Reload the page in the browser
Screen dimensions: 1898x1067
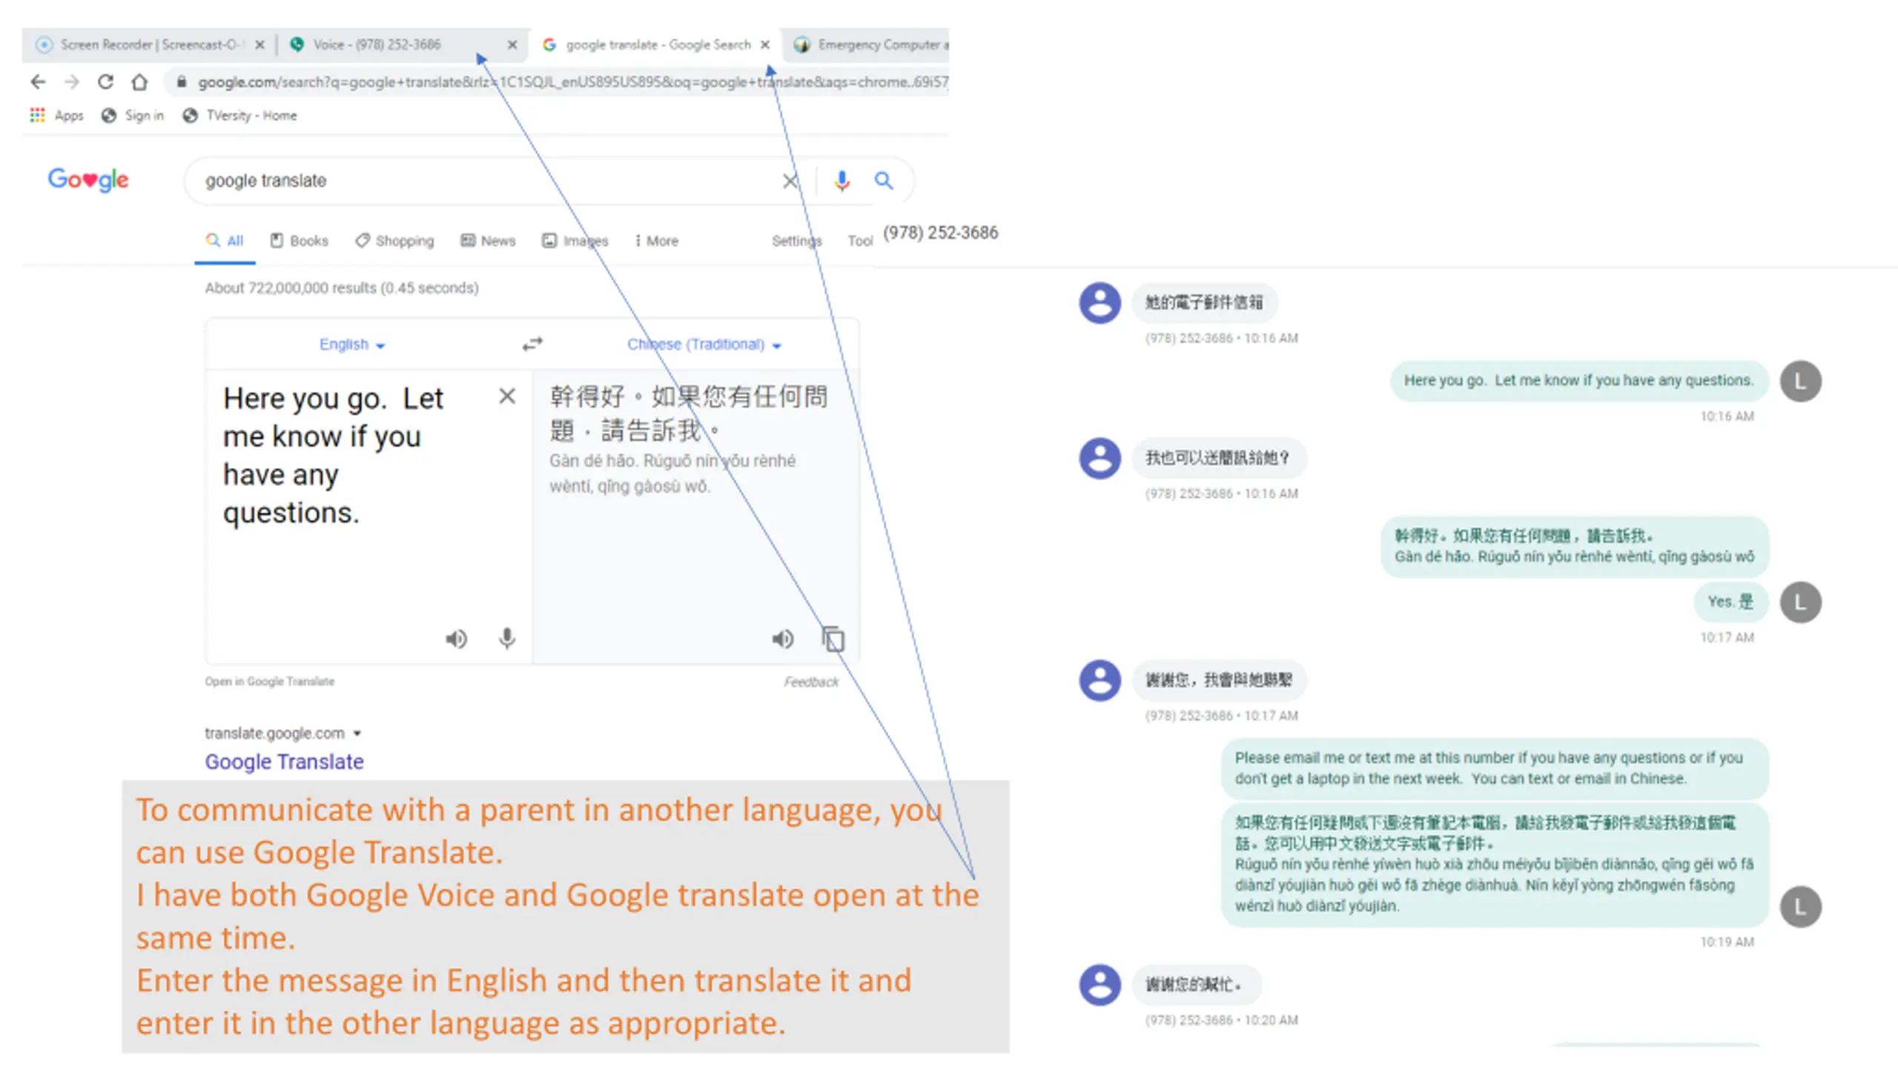point(105,82)
